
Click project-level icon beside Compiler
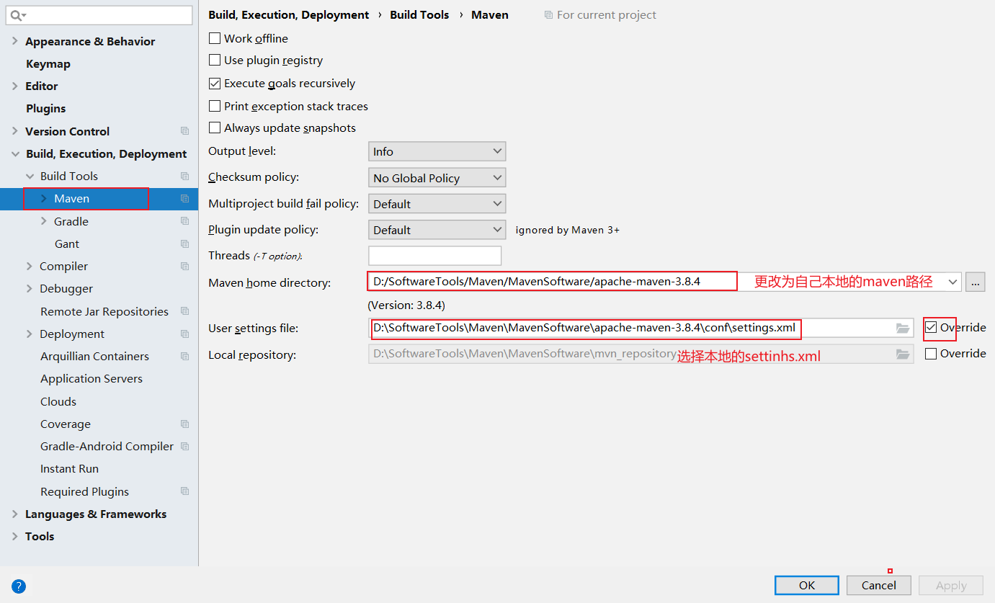coord(184,266)
